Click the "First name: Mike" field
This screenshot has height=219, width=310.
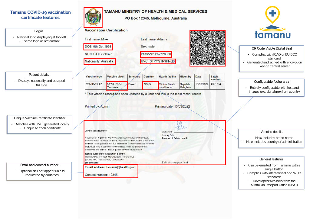point(96,39)
